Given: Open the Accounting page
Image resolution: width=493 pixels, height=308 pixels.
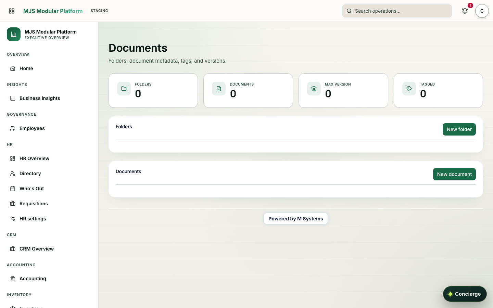Looking at the screenshot, I should coord(49,279).
